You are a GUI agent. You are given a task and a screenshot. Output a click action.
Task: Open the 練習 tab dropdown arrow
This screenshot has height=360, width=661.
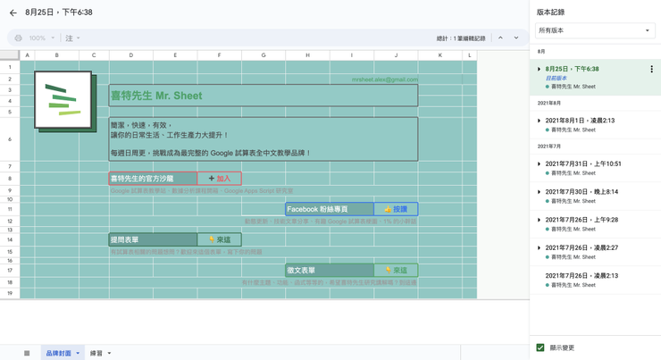[x=109, y=353]
